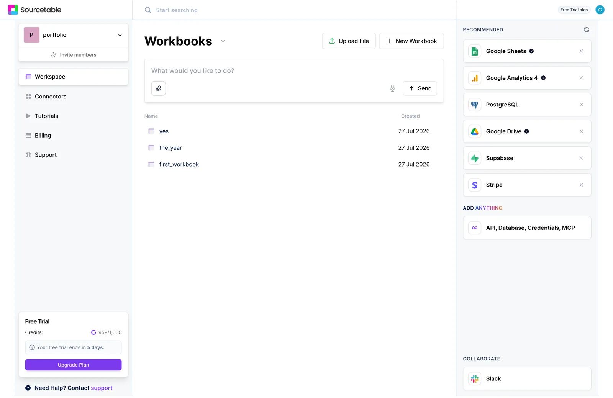Click the Google Drive icon
Image resolution: width=613 pixels, height=398 pixels.
coord(475,132)
